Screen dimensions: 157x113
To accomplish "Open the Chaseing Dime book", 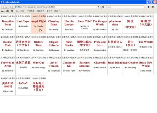I will (54, 23).
